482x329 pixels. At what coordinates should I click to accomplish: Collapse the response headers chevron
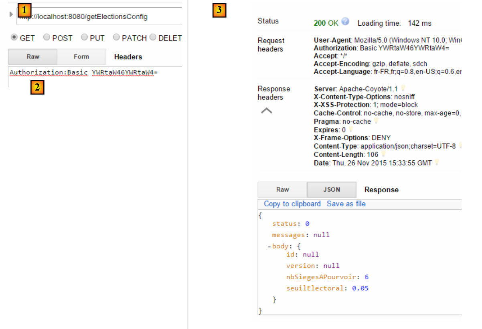point(267,111)
